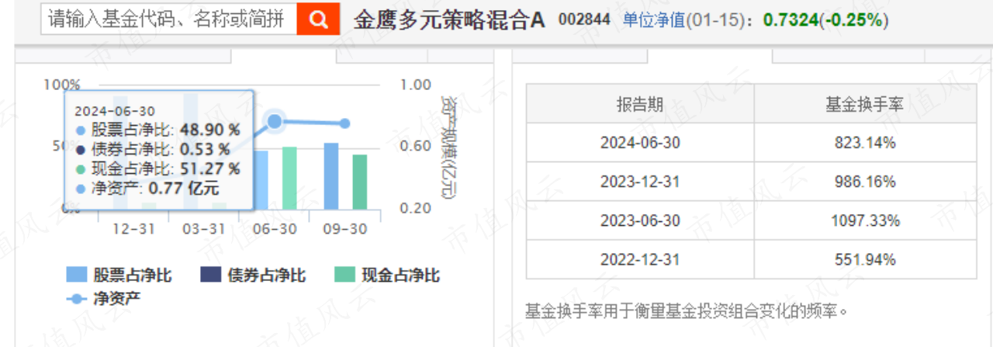
Task: Select the 2022-12-31 report period cell
Action: pyautogui.click(x=640, y=259)
